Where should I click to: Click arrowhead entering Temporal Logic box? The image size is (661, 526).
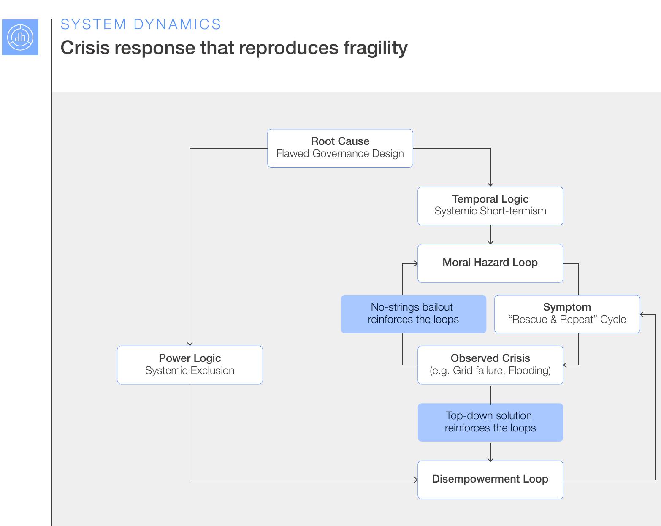coord(490,184)
